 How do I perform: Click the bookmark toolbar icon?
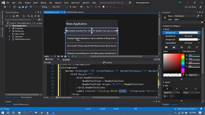point(103,7)
